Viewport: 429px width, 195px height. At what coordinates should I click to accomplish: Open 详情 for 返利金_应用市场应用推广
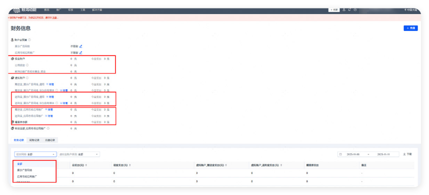click(49, 116)
